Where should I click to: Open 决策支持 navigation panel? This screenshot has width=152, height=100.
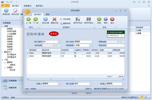(x=12, y=88)
